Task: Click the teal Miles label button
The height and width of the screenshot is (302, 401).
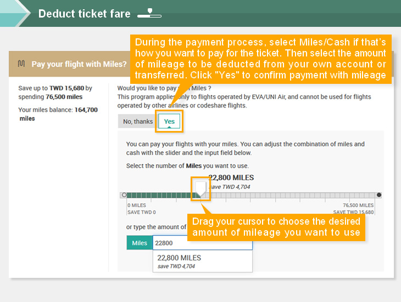Action: [x=140, y=243]
